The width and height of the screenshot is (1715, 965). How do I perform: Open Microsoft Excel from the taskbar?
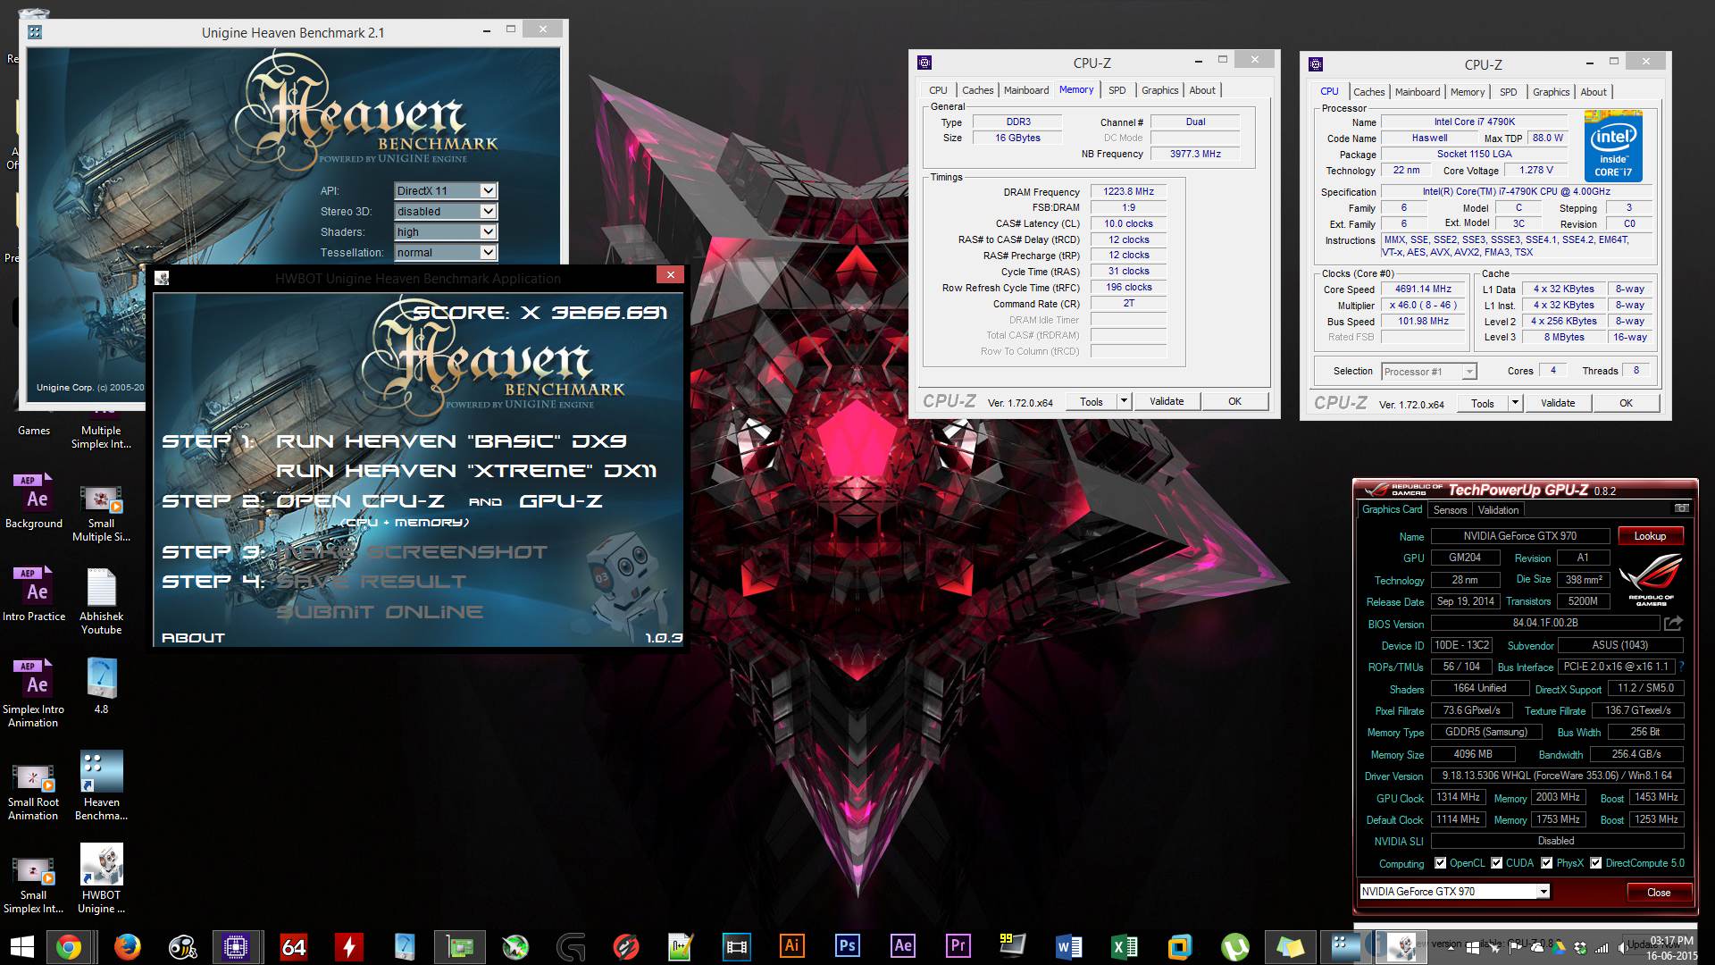tap(1124, 946)
